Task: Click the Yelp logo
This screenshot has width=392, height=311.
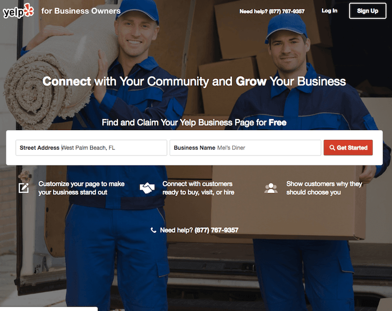Action: click(18, 11)
